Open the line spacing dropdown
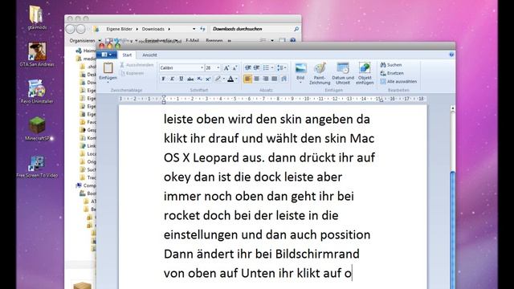 282,67
